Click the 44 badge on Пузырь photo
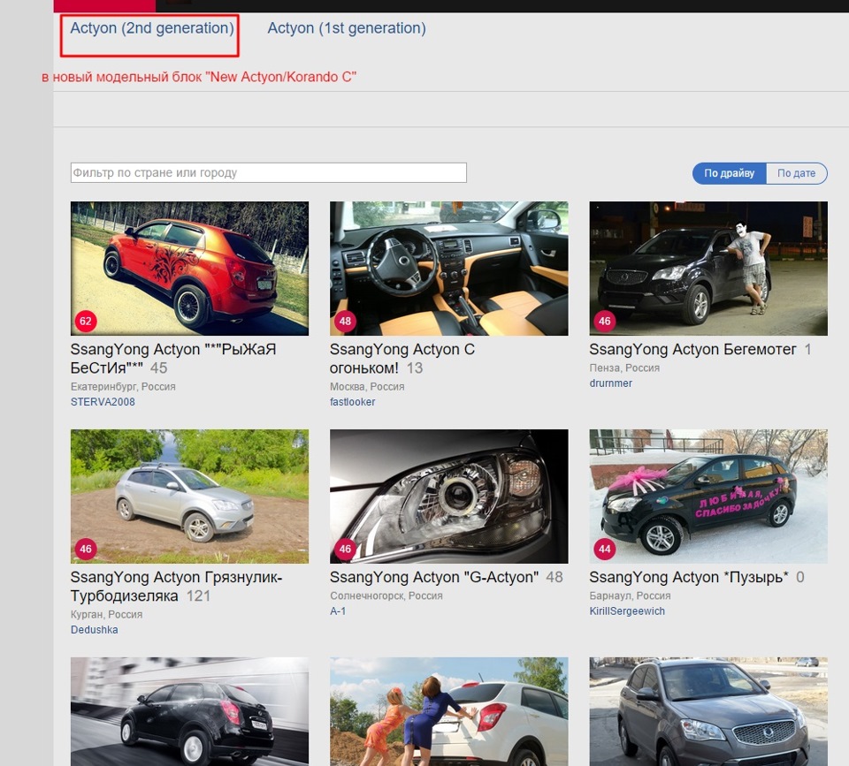 click(x=604, y=549)
